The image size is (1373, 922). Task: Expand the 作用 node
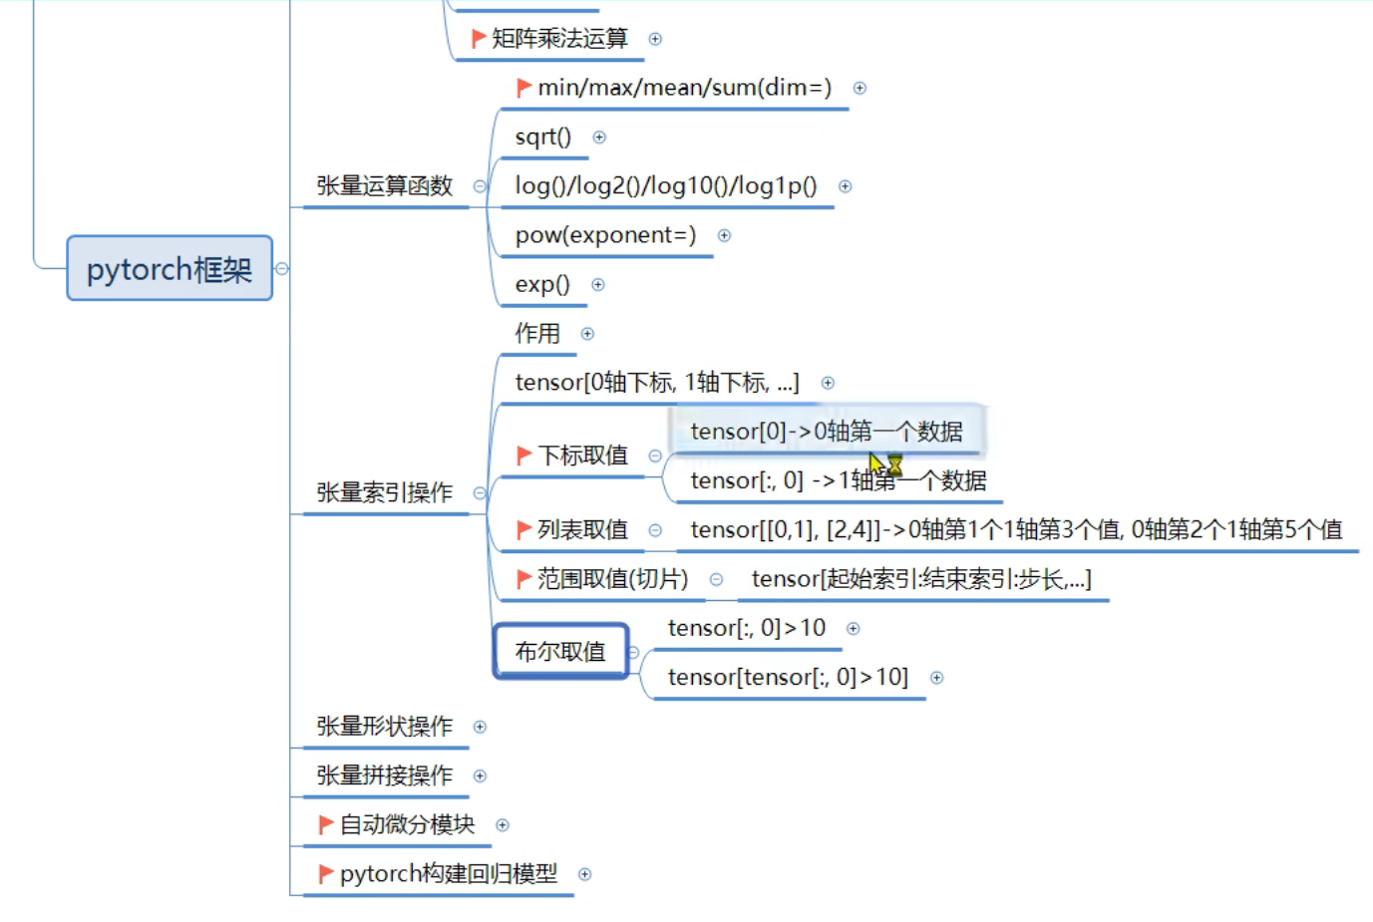coord(587,334)
